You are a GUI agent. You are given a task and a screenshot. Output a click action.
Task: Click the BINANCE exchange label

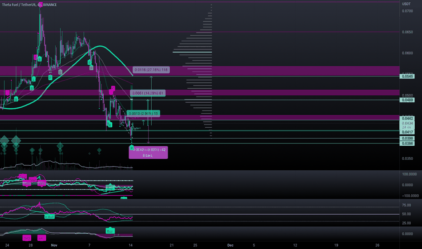click(x=50, y=5)
